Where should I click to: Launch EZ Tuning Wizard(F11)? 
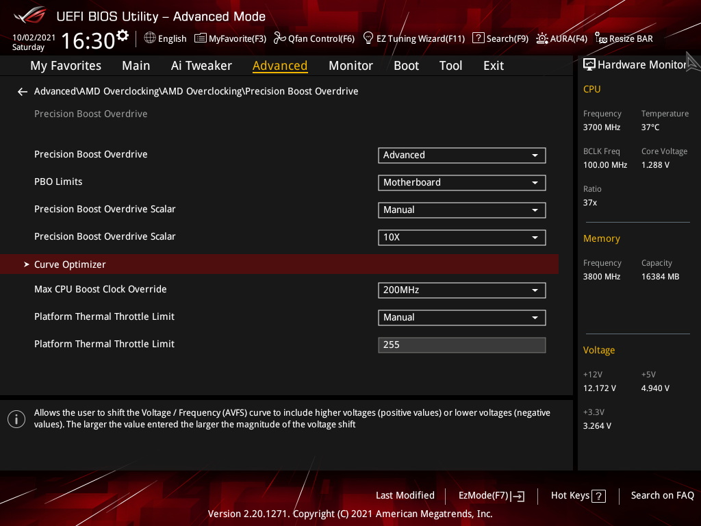tap(414, 38)
